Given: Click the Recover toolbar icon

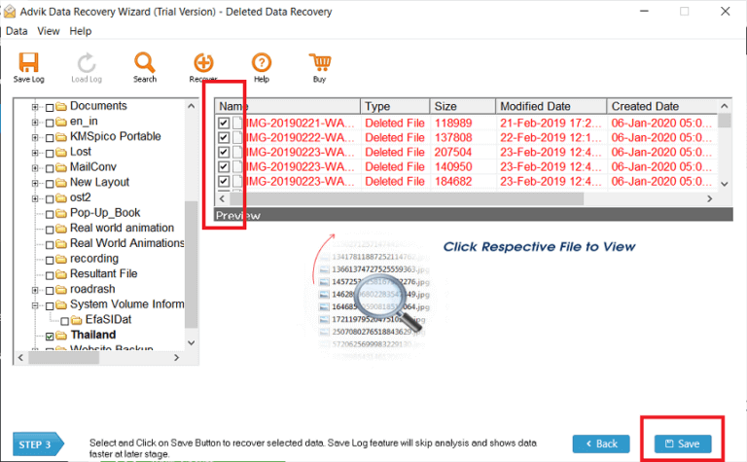Looking at the screenshot, I should point(203,63).
